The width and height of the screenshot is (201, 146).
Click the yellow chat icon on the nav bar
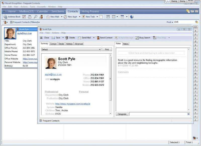click(x=188, y=11)
